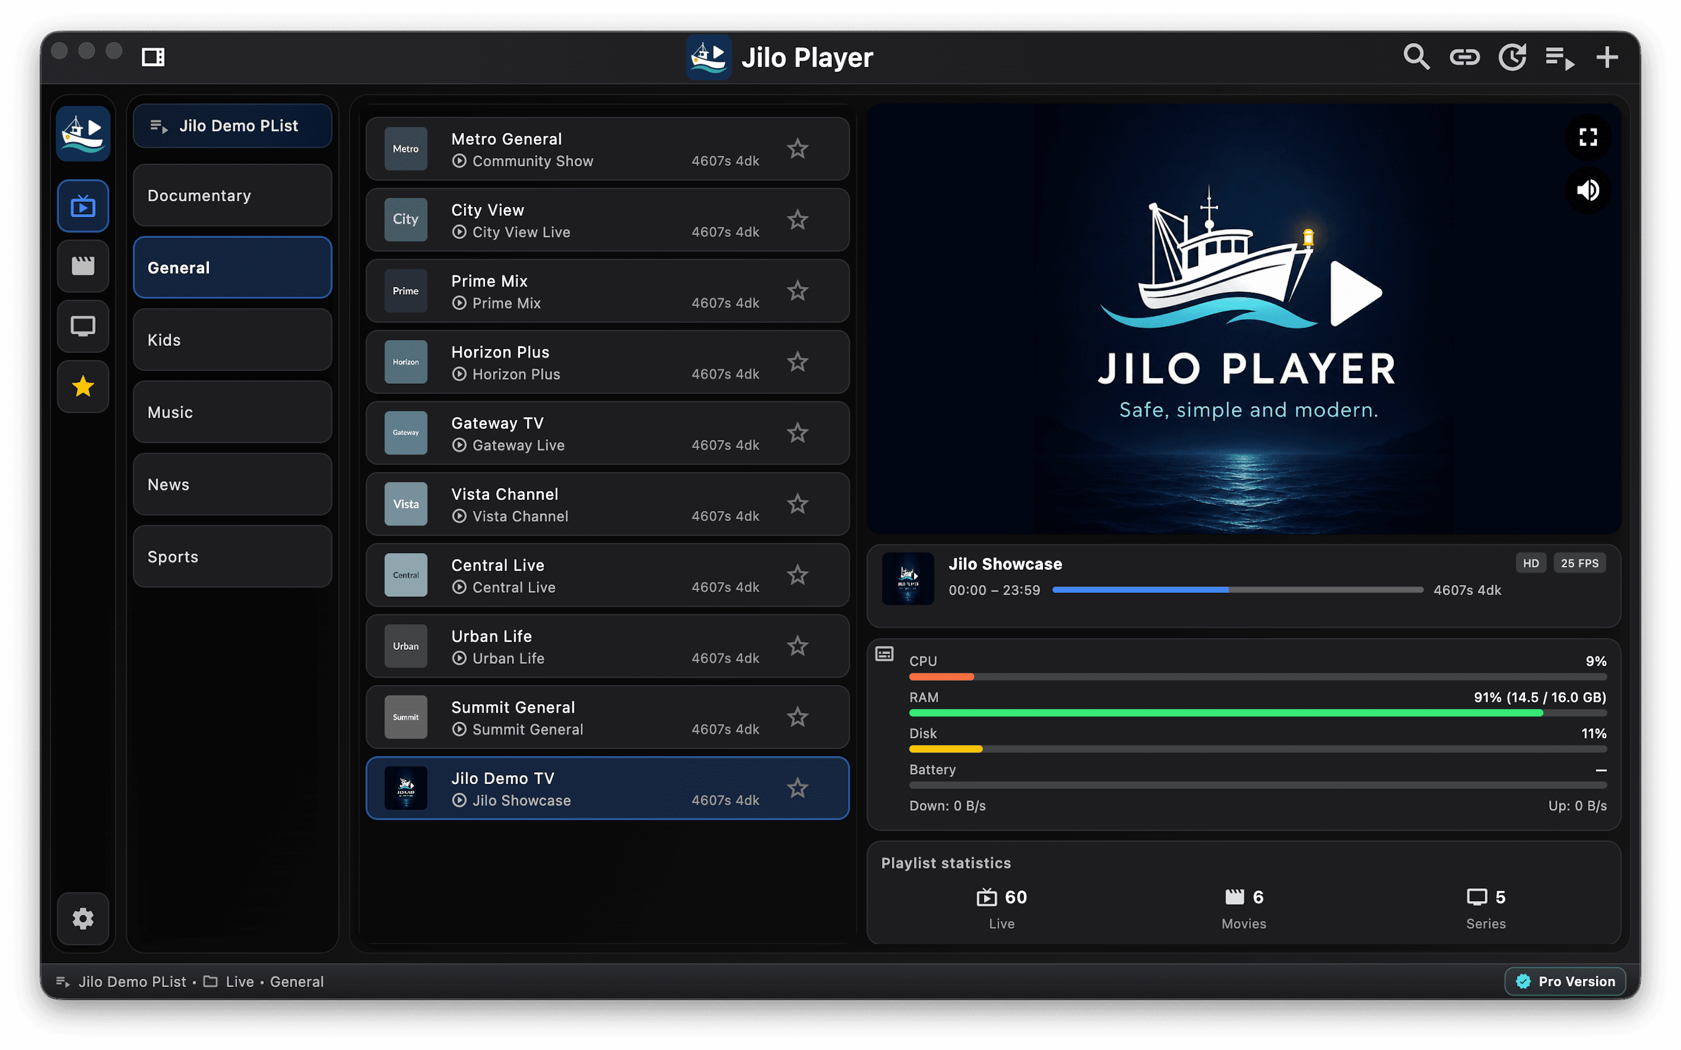Open the Jilo Demo PList playlist selector
The image size is (1681, 1050).
tap(233, 125)
